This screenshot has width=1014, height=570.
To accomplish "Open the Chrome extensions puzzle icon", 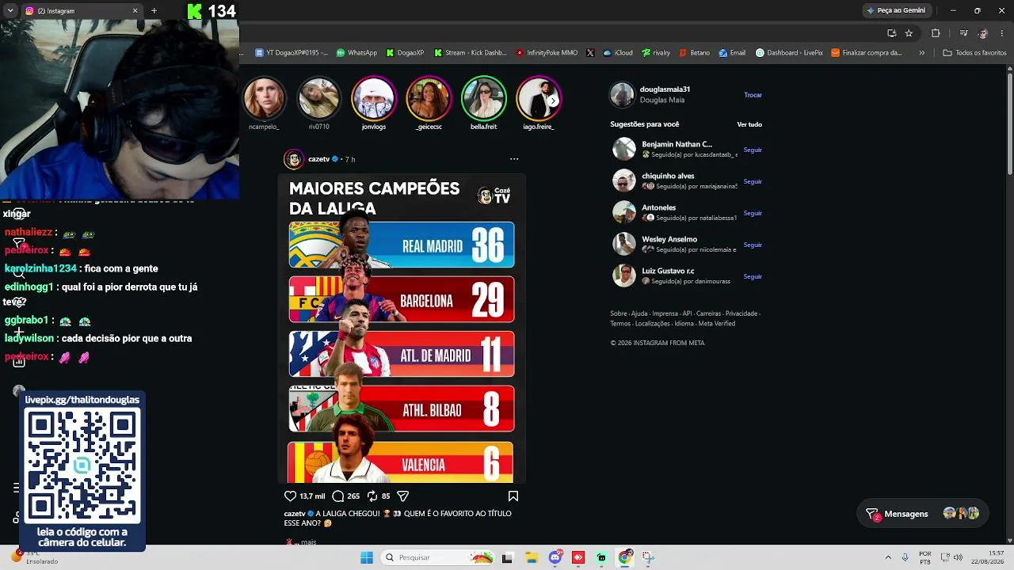I will 936,33.
